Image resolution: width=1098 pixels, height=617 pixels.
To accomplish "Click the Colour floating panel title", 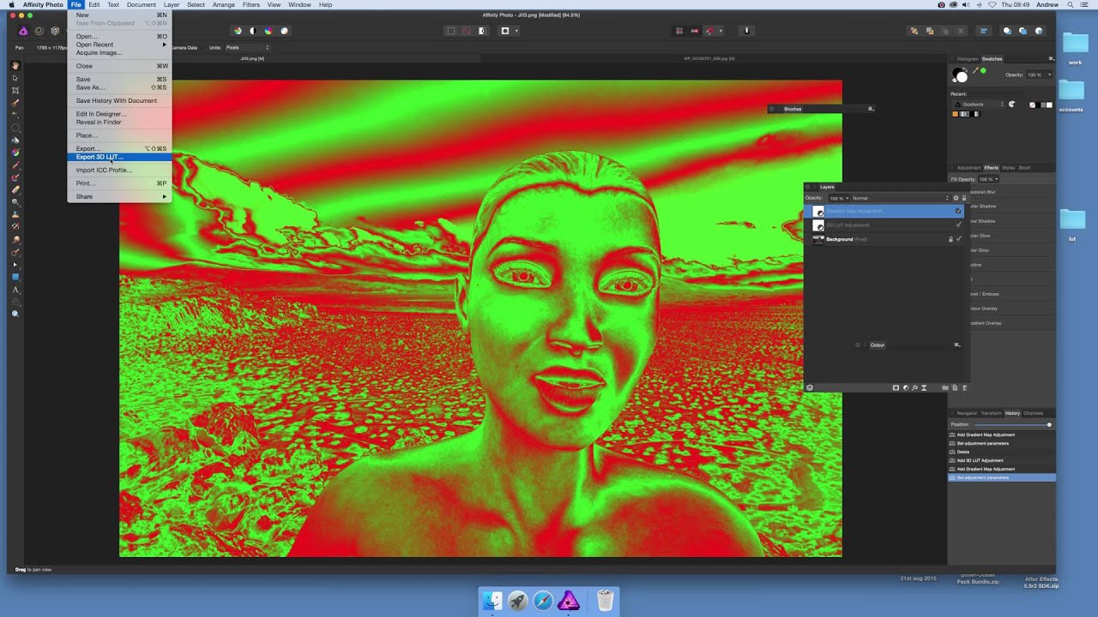I will (878, 345).
